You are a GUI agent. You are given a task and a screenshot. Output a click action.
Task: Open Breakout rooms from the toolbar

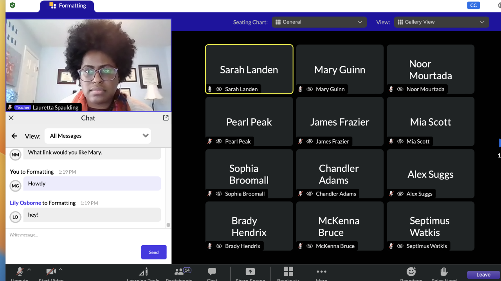click(288, 272)
